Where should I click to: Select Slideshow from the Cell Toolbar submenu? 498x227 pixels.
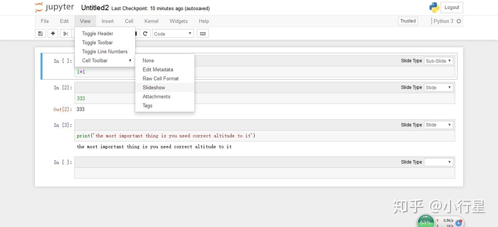point(154,87)
